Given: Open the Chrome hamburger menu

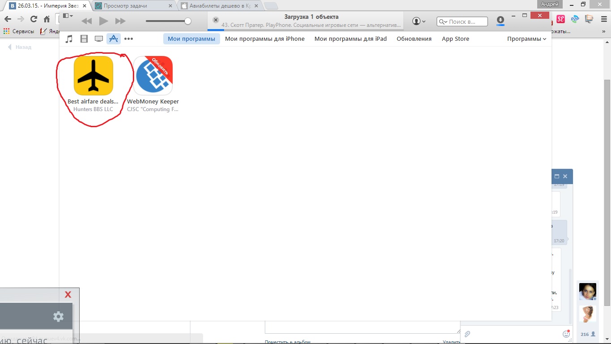Looking at the screenshot, I should coord(603,19).
